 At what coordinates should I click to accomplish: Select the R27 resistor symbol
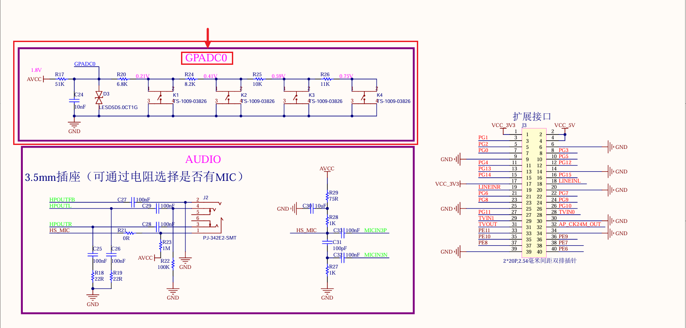(327, 270)
